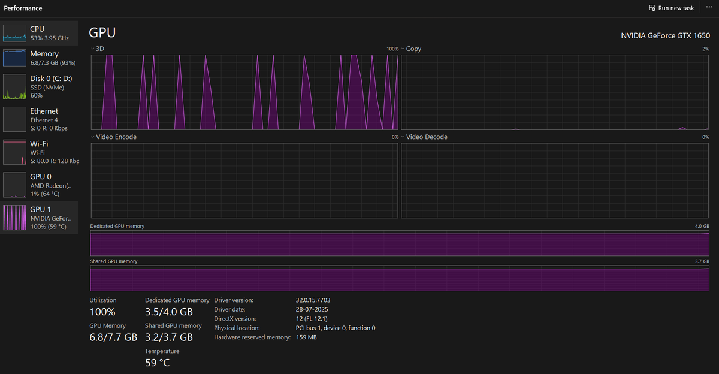Viewport: 719px width, 374px height.
Task: Open the Memory performance graph thumbnail
Action: [x=15, y=58]
